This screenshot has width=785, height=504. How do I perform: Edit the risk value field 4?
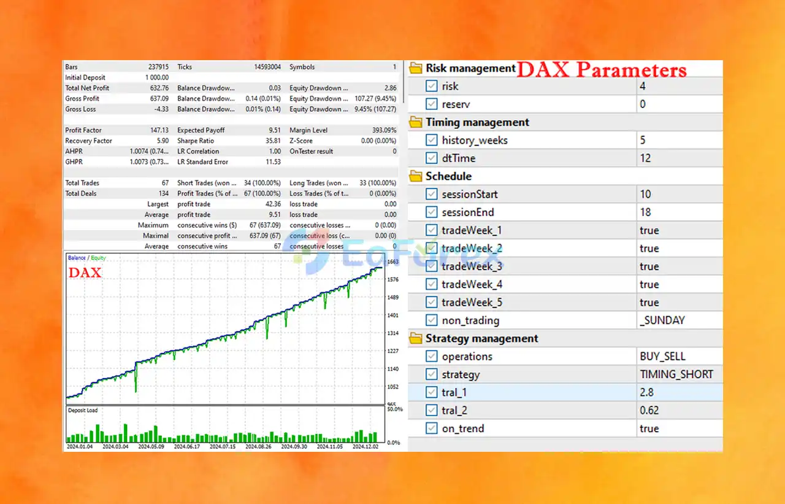click(680, 87)
